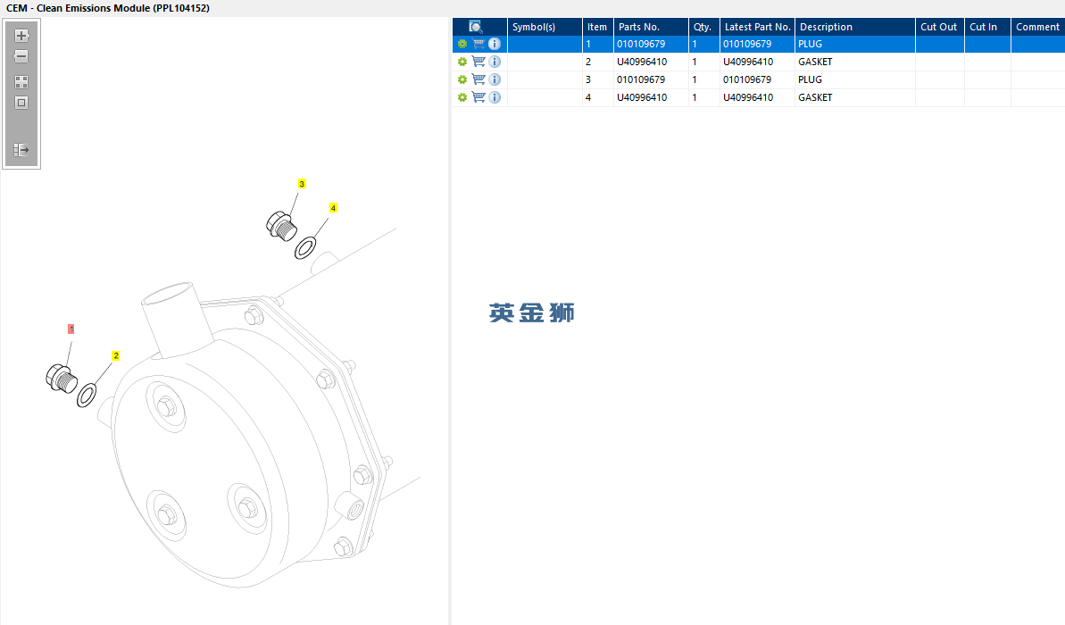This screenshot has width=1065, height=625.
Task: Toggle the parts list panel arrow icon
Action: (21, 149)
